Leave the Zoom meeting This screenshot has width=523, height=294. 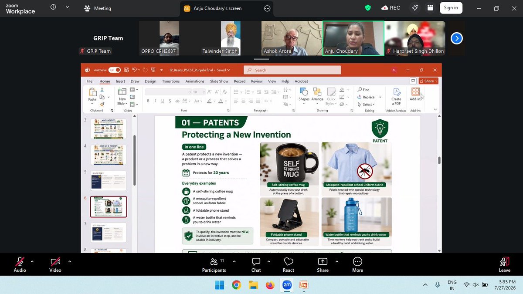click(x=505, y=264)
